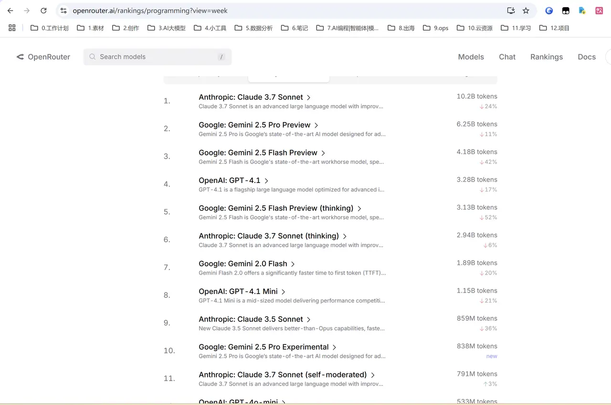Click the 1.15B tokens value
The width and height of the screenshot is (611, 405).
point(477,290)
